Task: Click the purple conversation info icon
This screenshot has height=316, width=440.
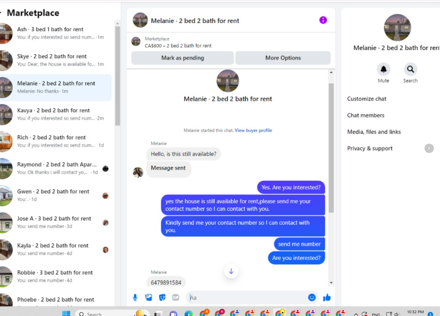Action: point(323,20)
